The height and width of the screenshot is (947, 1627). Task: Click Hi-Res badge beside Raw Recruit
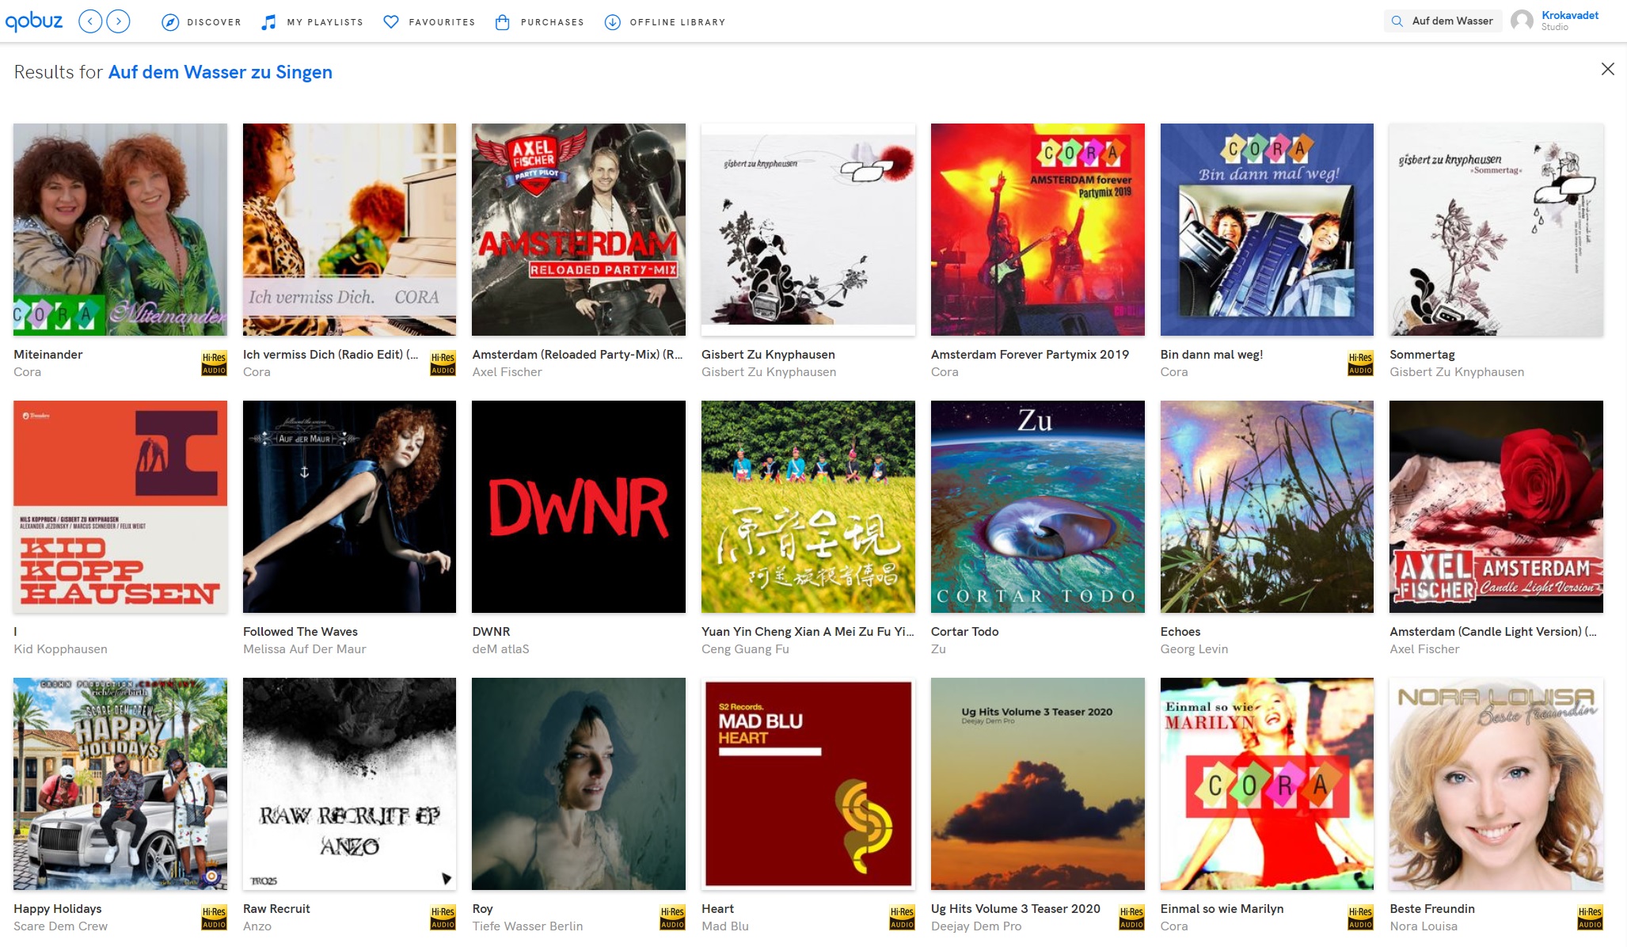(x=443, y=918)
